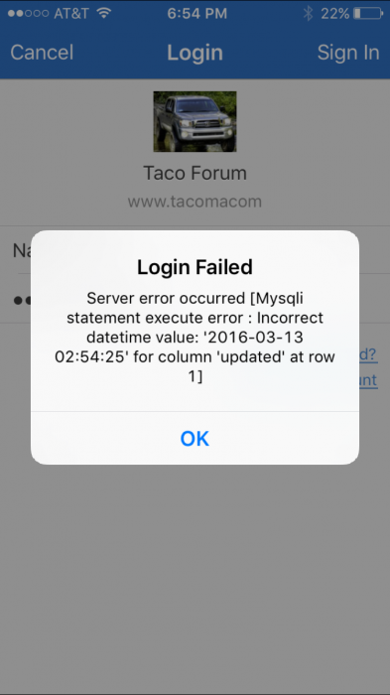The height and width of the screenshot is (695, 390).
Task: Tap the Bluetooth status icon
Action: point(308,13)
